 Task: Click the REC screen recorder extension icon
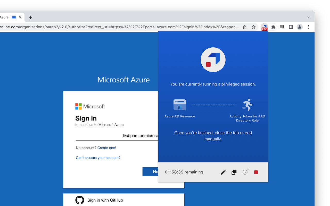tap(264, 27)
